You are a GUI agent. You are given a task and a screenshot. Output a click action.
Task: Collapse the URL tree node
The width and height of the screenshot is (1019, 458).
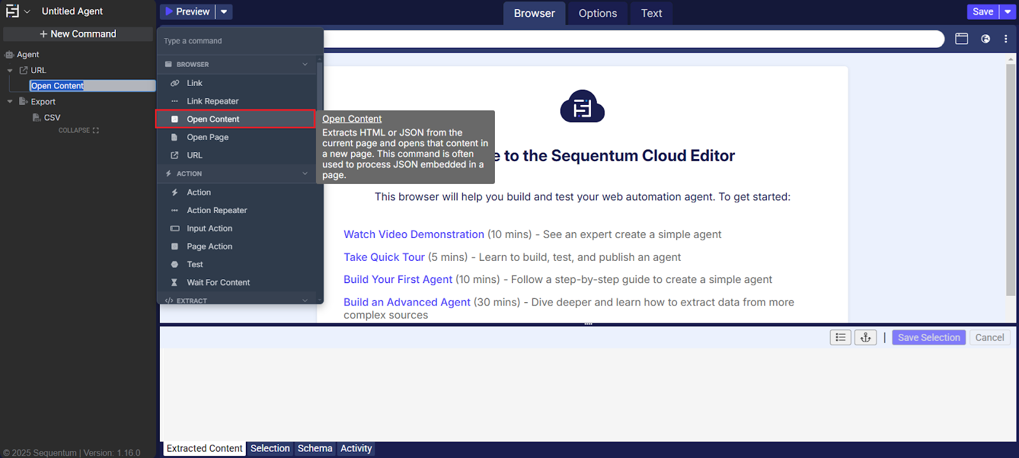(x=10, y=71)
